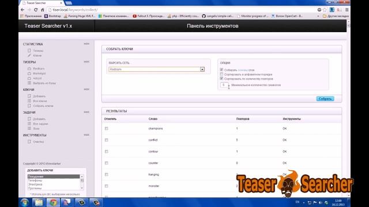Click the Redtram folder icon in sidebar
This screenshot has height=207, width=369.
coord(29,68)
